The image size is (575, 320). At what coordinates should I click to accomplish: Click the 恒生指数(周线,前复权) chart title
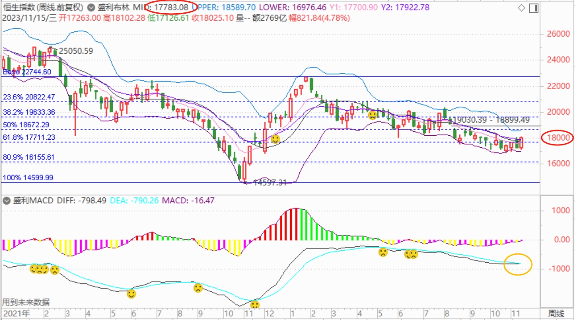click(43, 7)
